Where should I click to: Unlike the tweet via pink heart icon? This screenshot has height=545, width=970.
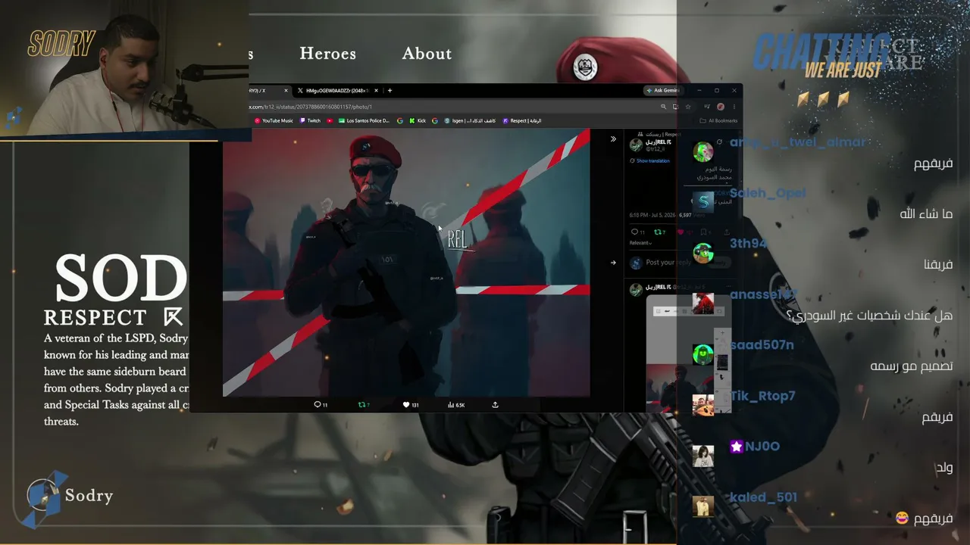[x=681, y=232]
